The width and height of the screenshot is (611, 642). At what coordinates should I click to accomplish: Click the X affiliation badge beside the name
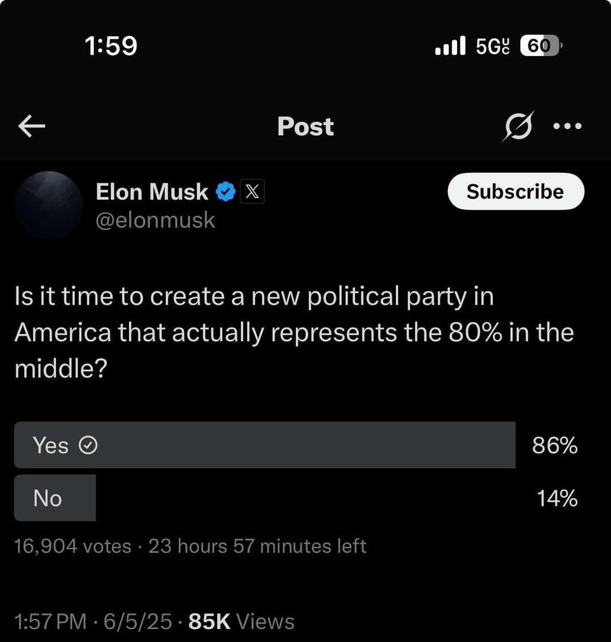(x=251, y=192)
